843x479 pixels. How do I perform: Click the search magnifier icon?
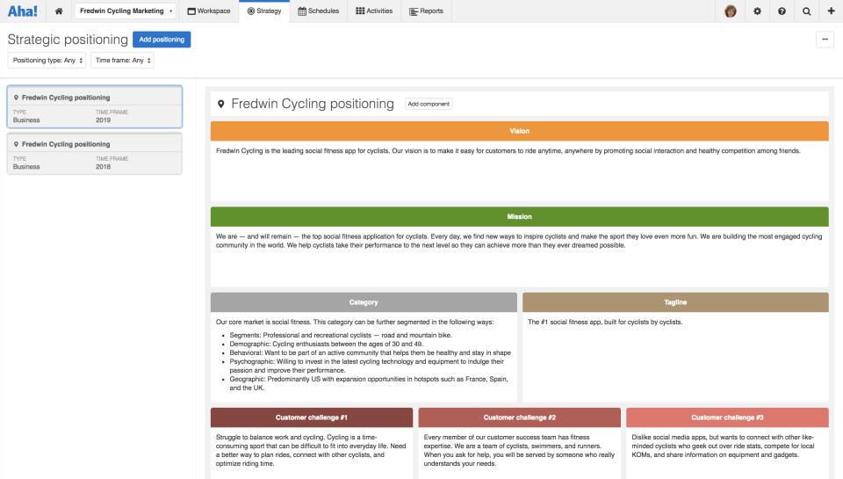(806, 11)
